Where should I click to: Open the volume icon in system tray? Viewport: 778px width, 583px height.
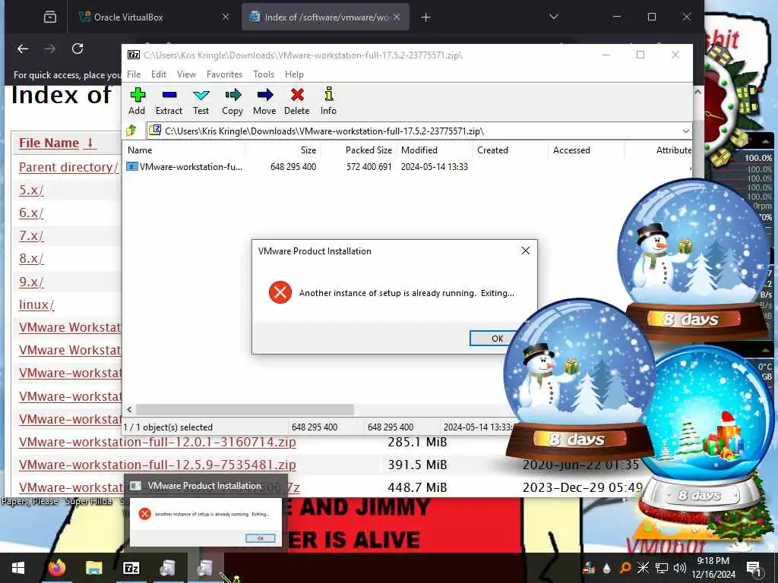680,568
